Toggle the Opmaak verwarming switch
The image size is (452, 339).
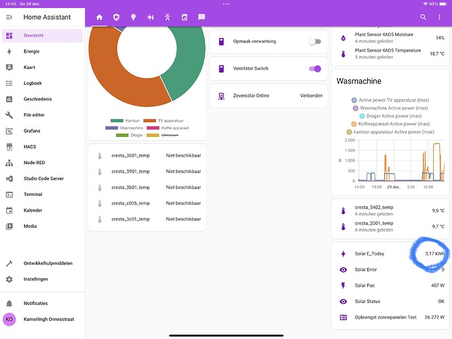click(x=315, y=41)
